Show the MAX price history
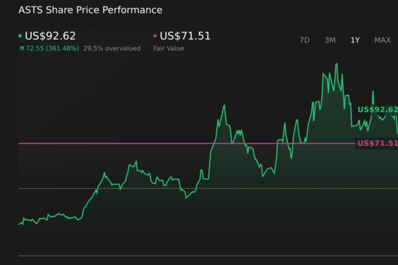Screen dimensions: 398x265 [382, 40]
